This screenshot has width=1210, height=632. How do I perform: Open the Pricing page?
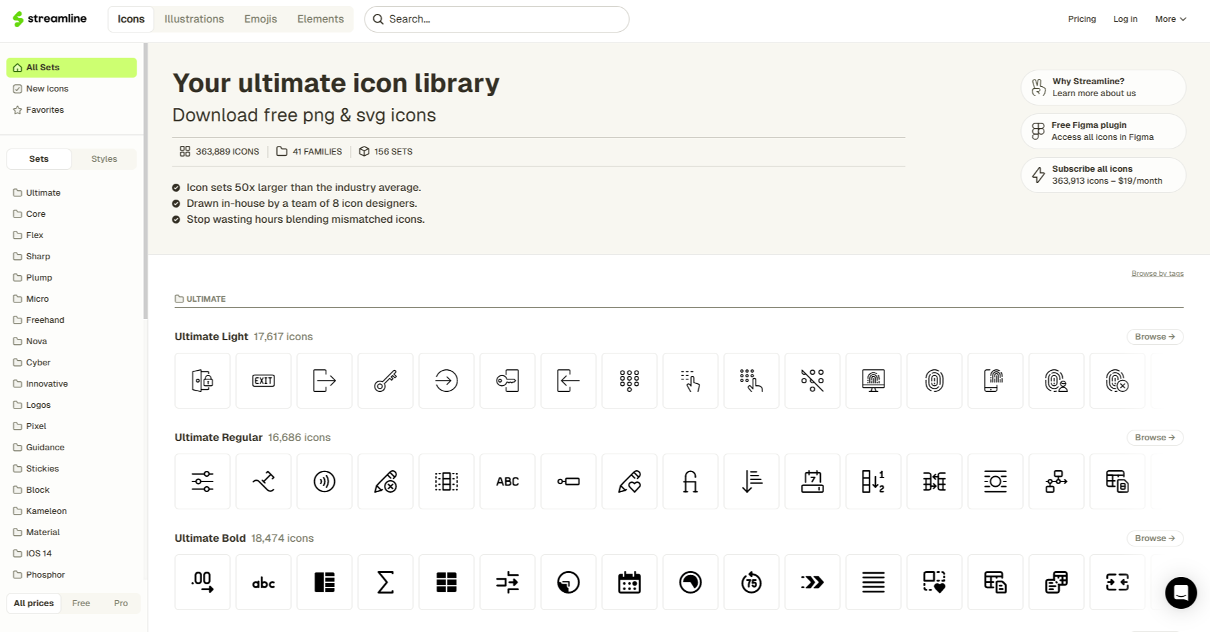coord(1082,19)
